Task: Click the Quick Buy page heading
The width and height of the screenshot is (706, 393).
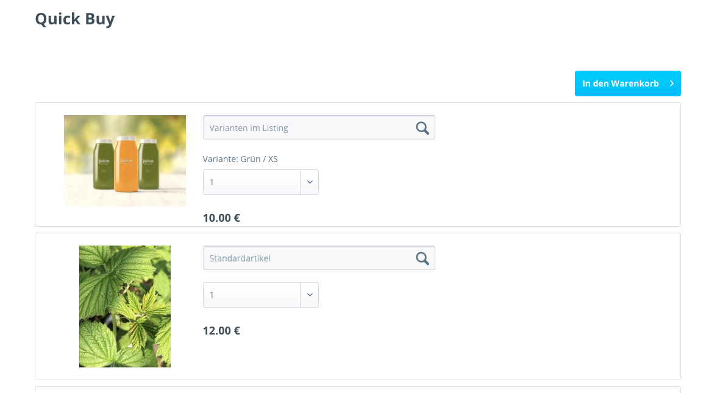Action: coord(75,19)
